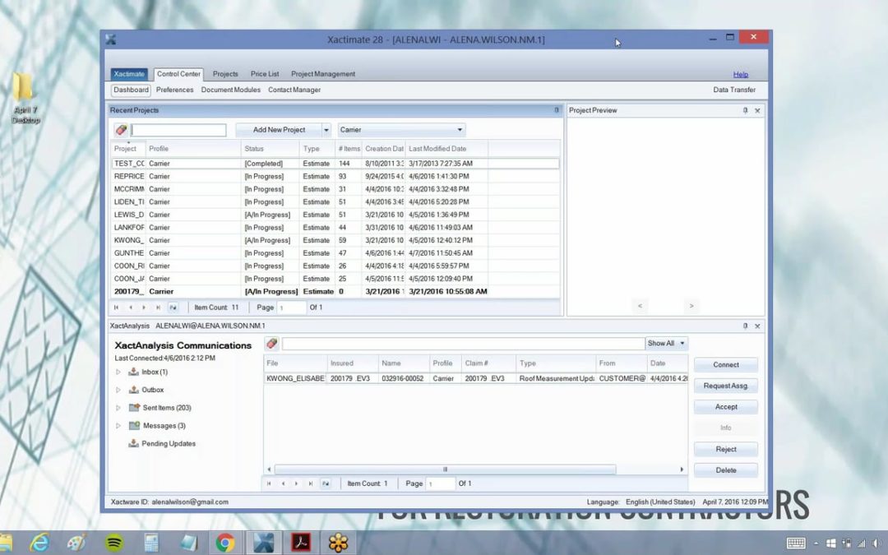
Task: Click the Sent Items folder icon
Action: pos(134,407)
